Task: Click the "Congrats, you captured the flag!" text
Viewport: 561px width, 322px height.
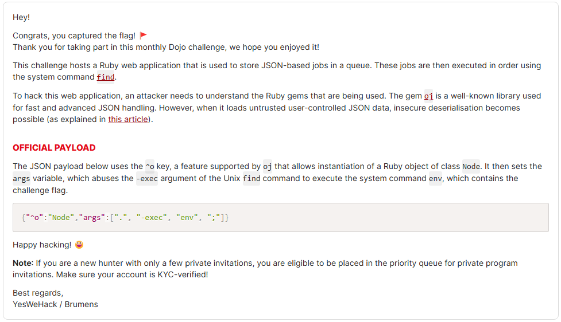Action: point(74,36)
